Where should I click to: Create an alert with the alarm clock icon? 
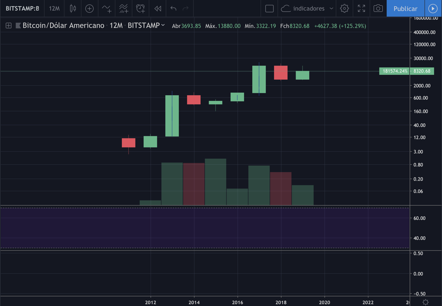click(x=140, y=8)
